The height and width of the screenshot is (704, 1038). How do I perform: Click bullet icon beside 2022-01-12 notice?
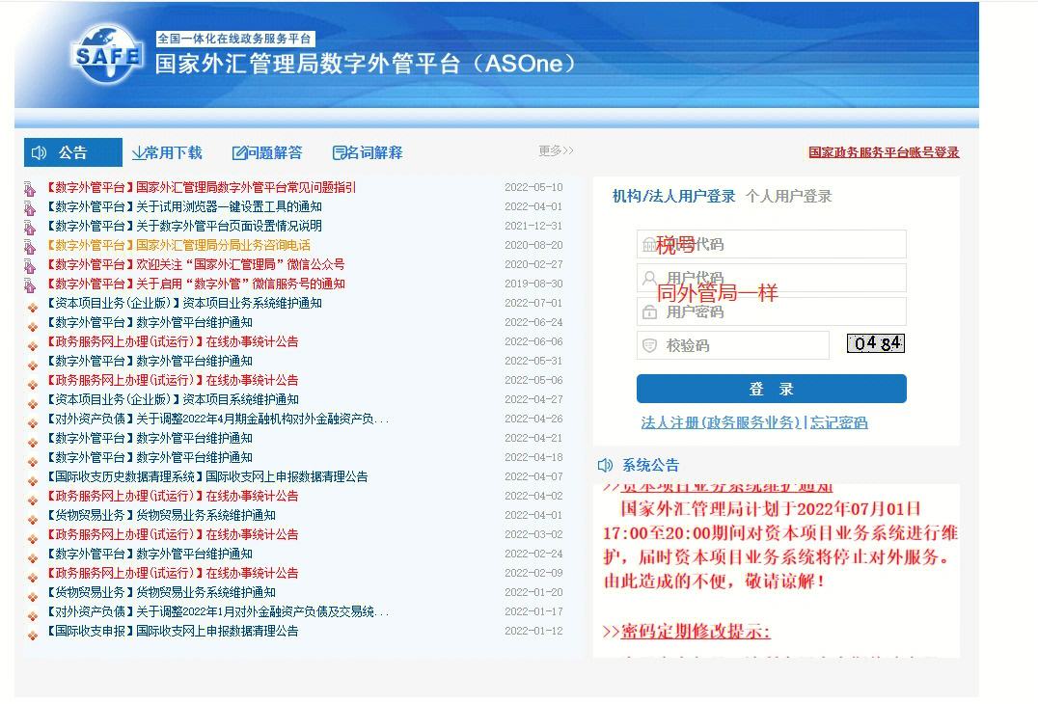(32, 636)
